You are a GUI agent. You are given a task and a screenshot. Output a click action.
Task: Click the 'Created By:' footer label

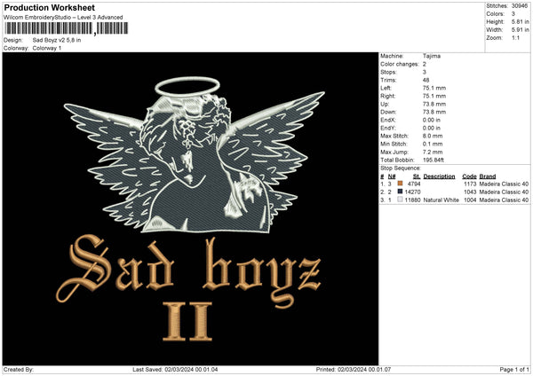click(x=19, y=369)
